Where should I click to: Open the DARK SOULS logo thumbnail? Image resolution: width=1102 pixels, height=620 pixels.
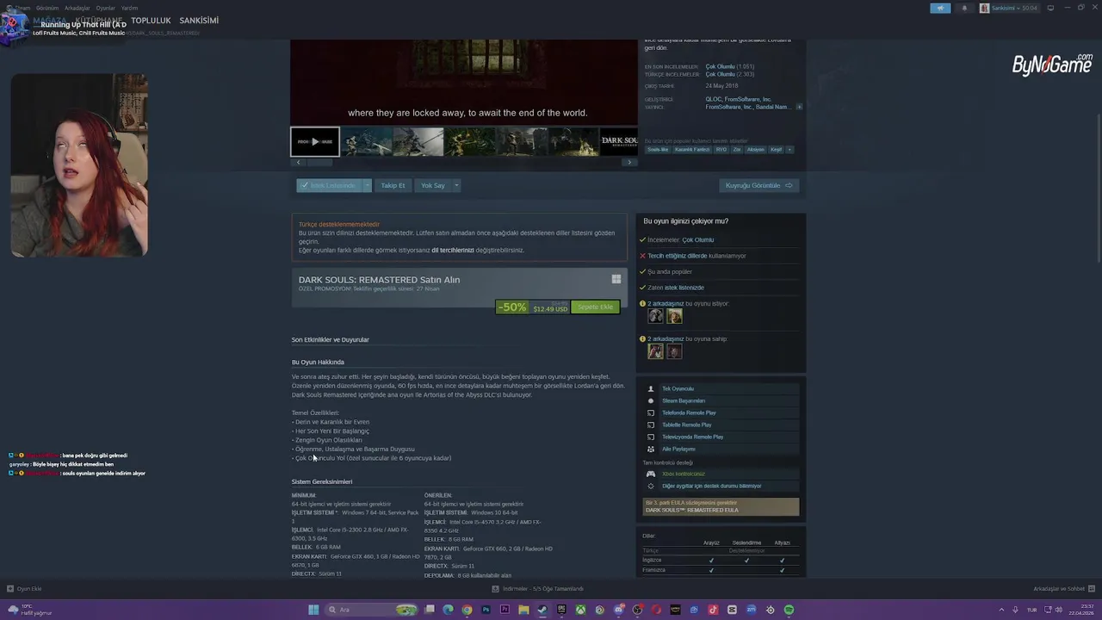point(619,141)
